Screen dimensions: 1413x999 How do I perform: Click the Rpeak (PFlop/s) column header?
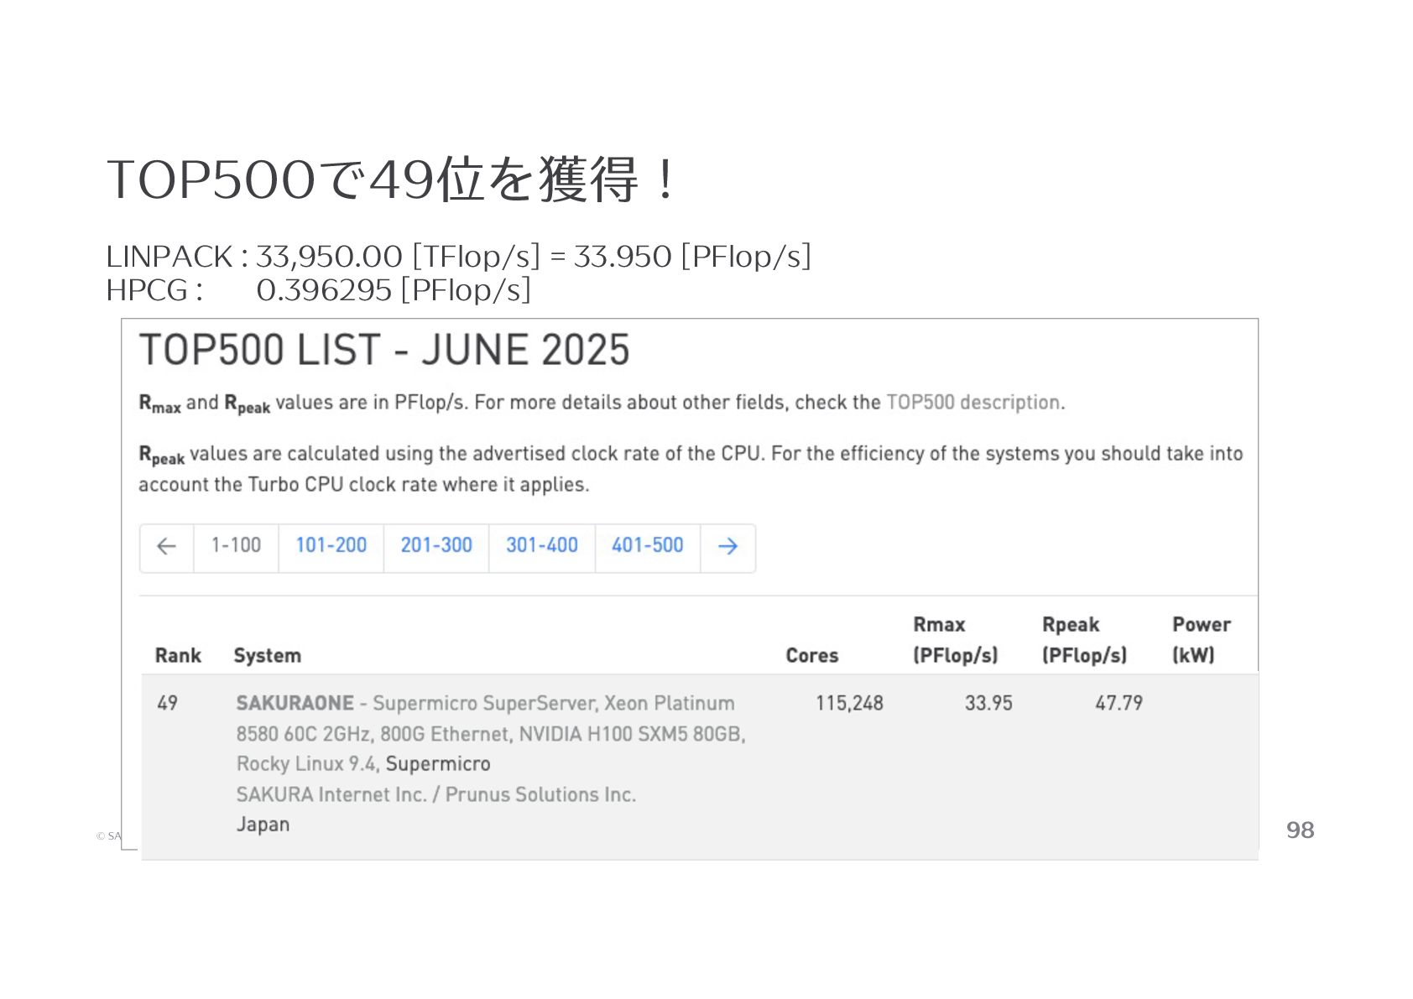tap(1084, 640)
